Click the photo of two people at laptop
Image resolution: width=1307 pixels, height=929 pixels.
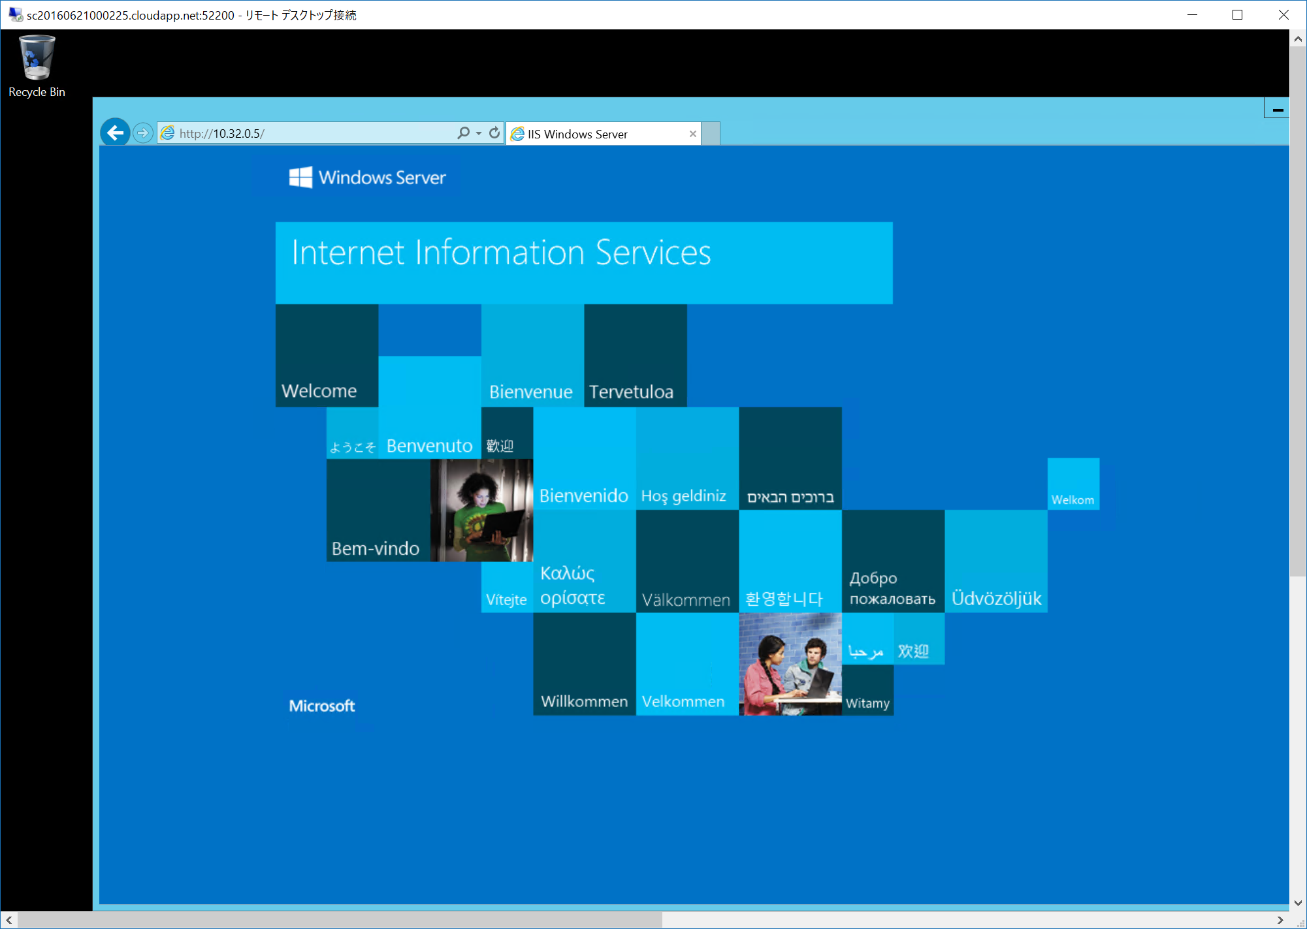pyautogui.click(x=790, y=664)
